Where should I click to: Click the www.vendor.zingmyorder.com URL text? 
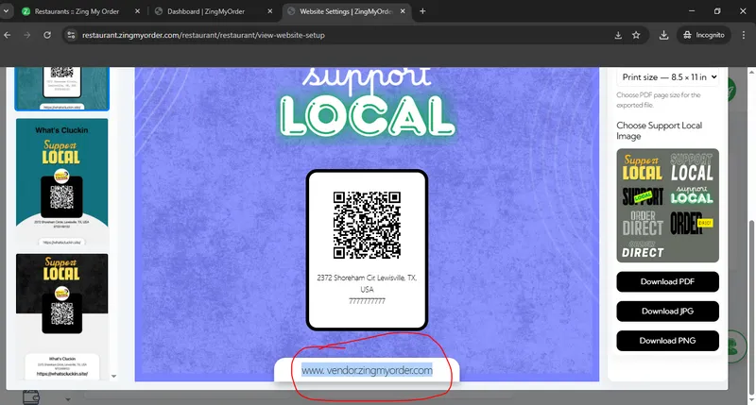click(x=367, y=371)
